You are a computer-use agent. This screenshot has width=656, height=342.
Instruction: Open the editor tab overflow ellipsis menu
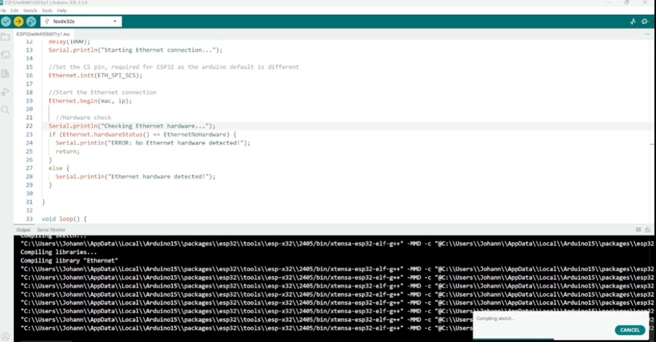(647, 34)
